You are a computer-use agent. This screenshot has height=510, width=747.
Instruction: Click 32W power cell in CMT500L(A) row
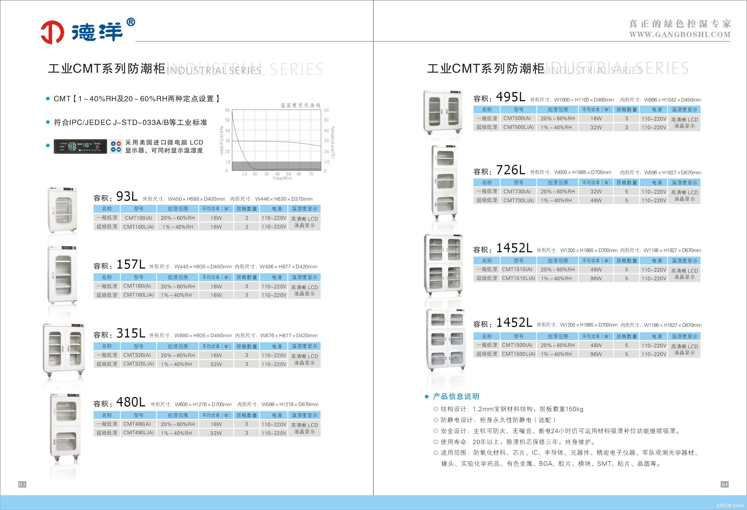pyautogui.click(x=596, y=127)
